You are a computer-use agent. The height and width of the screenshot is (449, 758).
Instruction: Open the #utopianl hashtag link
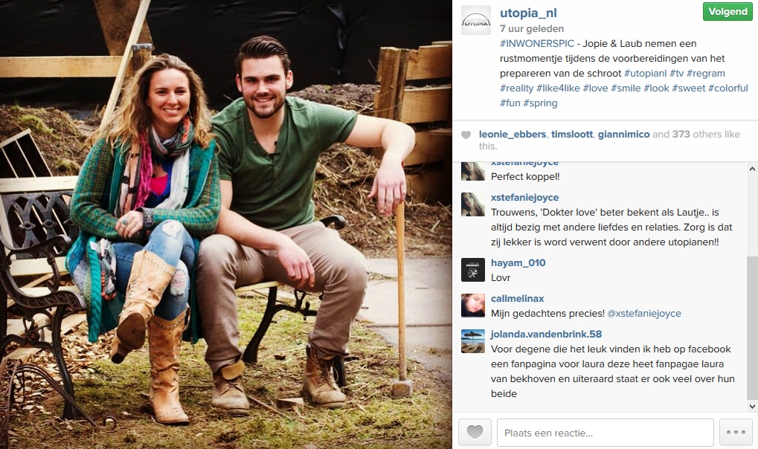tap(646, 74)
